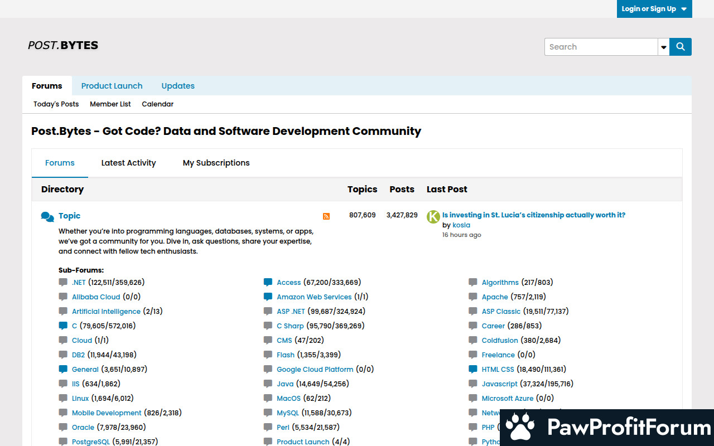Screen dimensions: 714x446
Task: Open the Member List submenu item
Action: click(x=110, y=104)
